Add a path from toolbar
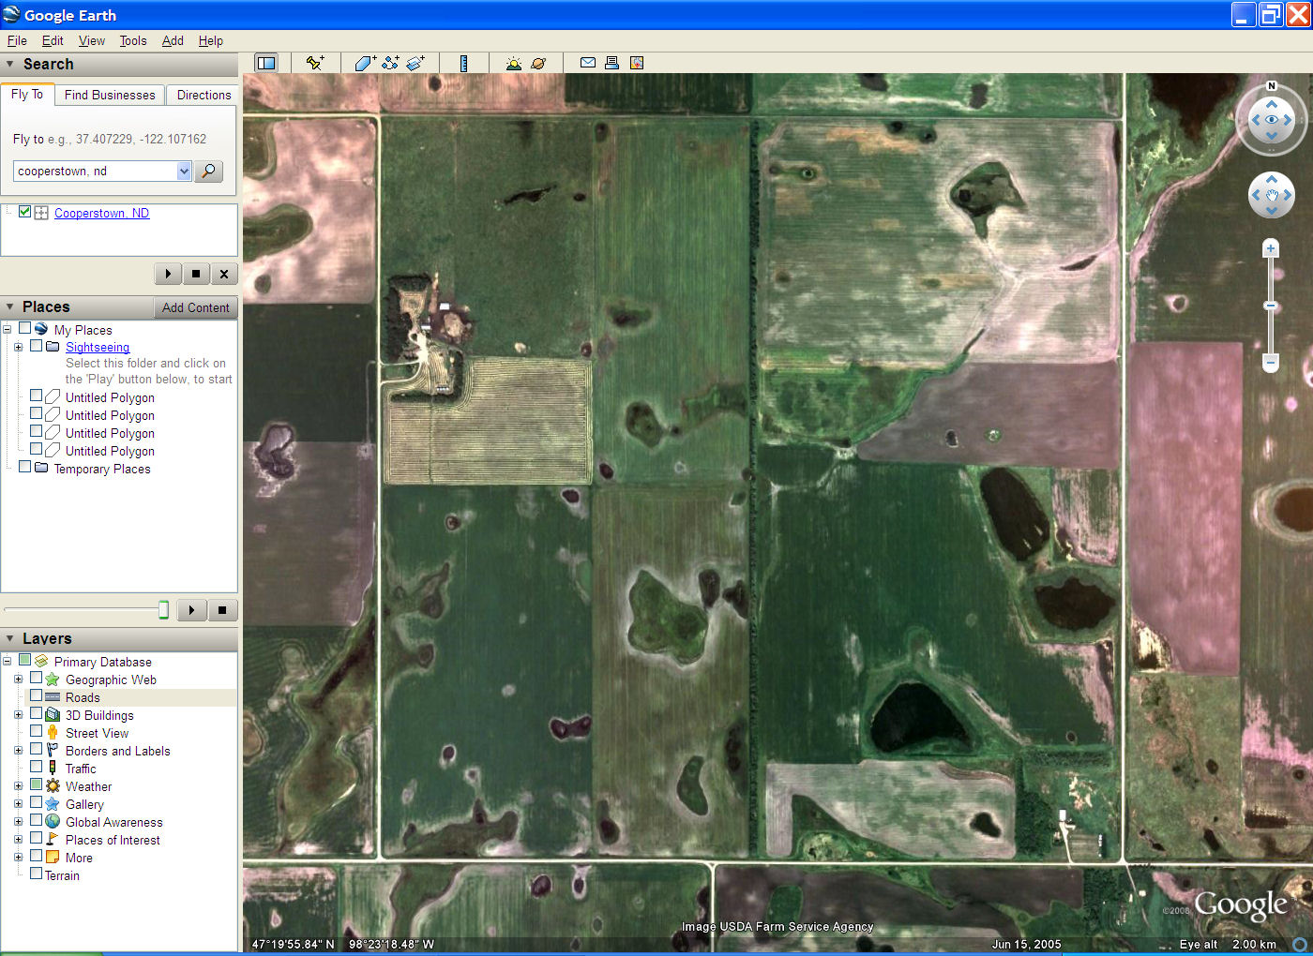Viewport: 1313px width, 956px height. coord(390,63)
